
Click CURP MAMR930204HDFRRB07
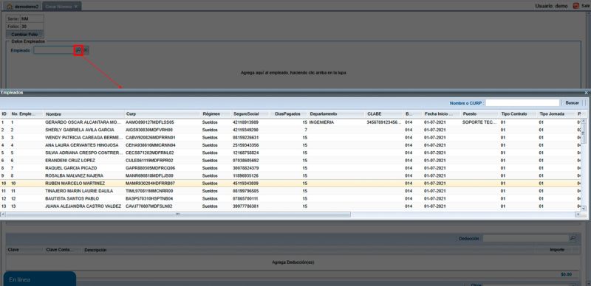pyautogui.click(x=151, y=184)
